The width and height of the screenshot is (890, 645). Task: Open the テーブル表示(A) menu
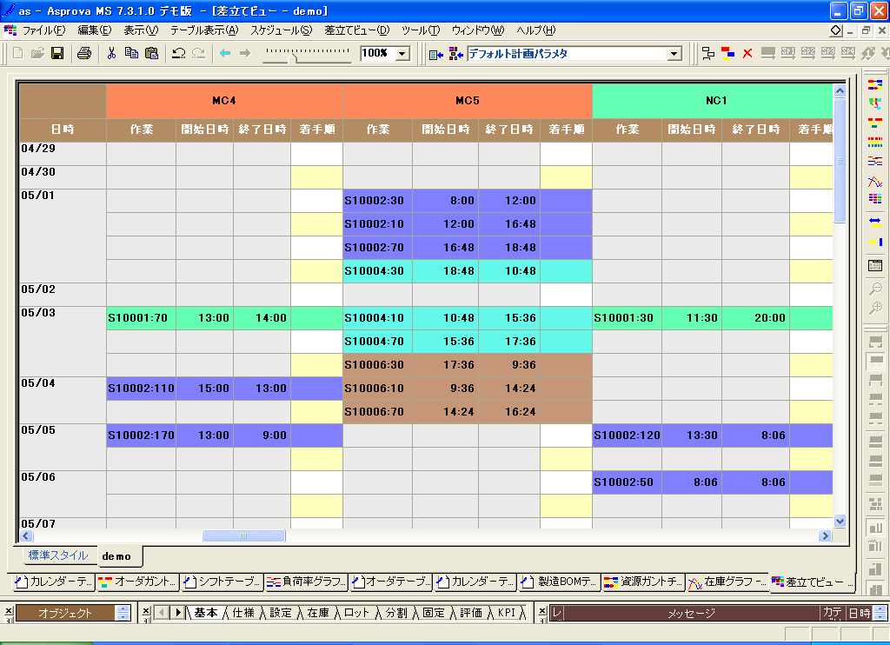tap(204, 30)
